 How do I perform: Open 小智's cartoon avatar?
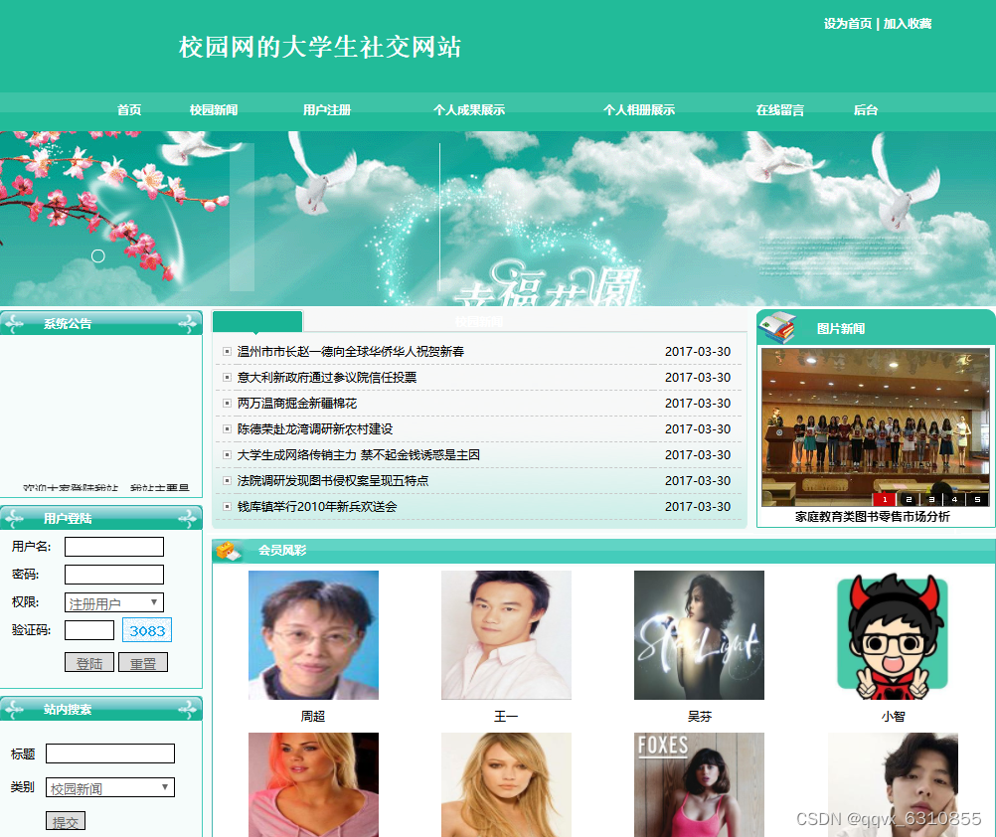[x=893, y=635]
